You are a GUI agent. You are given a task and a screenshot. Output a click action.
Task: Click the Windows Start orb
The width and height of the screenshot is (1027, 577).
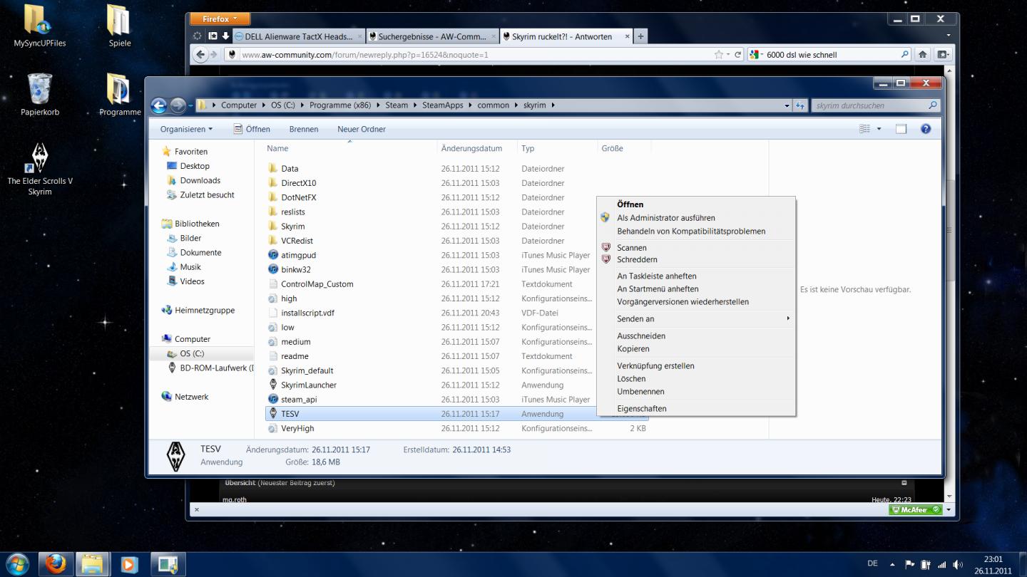(x=17, y=563)
